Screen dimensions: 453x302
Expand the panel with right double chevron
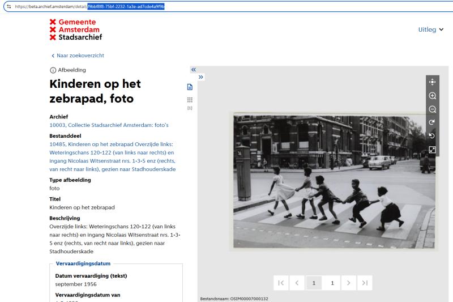(201, 77)
